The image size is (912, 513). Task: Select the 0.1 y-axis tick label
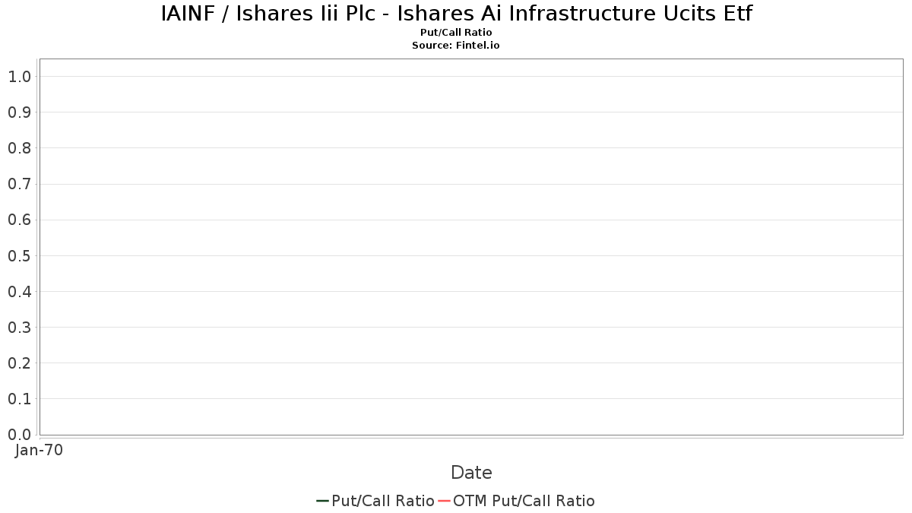(x=19, y=399)
